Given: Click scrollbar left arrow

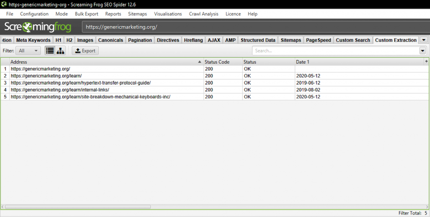Looking at the screenshot, I should pos(3,207).
